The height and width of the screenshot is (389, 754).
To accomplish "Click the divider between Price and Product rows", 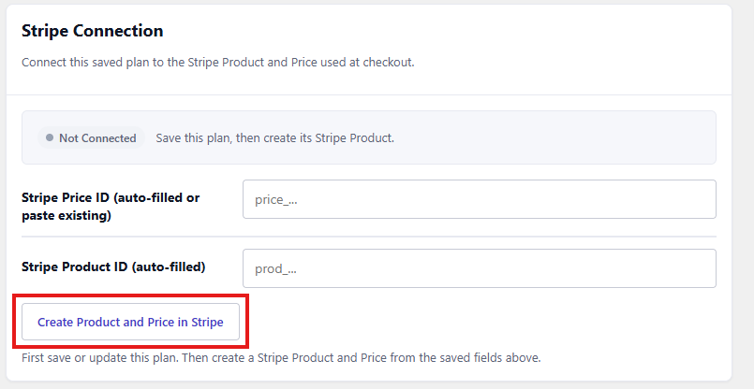I will click(x=369, y=237).
